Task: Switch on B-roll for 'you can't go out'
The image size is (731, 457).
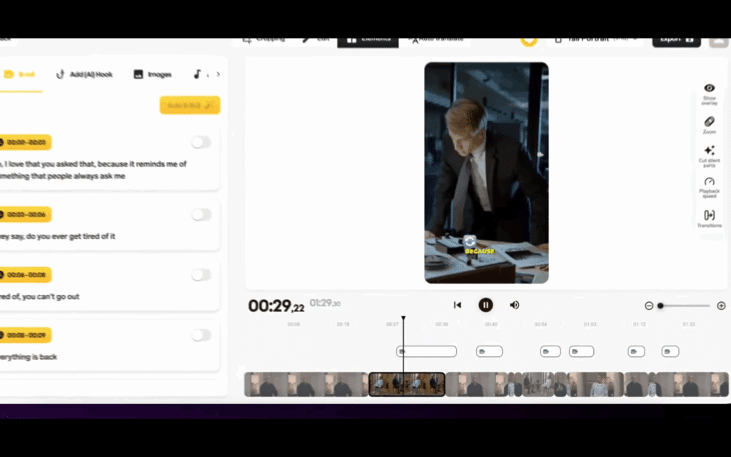Action: 201,275
